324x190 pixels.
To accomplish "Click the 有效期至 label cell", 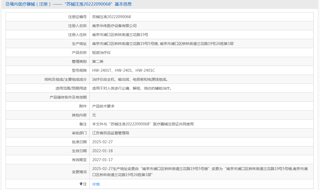I will click(48, 160).
